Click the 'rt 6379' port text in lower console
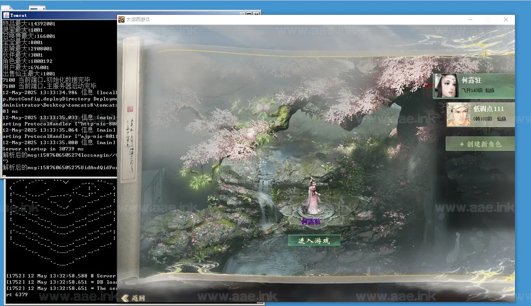Screen dimensions: 531x306 [x=17, y=295]
